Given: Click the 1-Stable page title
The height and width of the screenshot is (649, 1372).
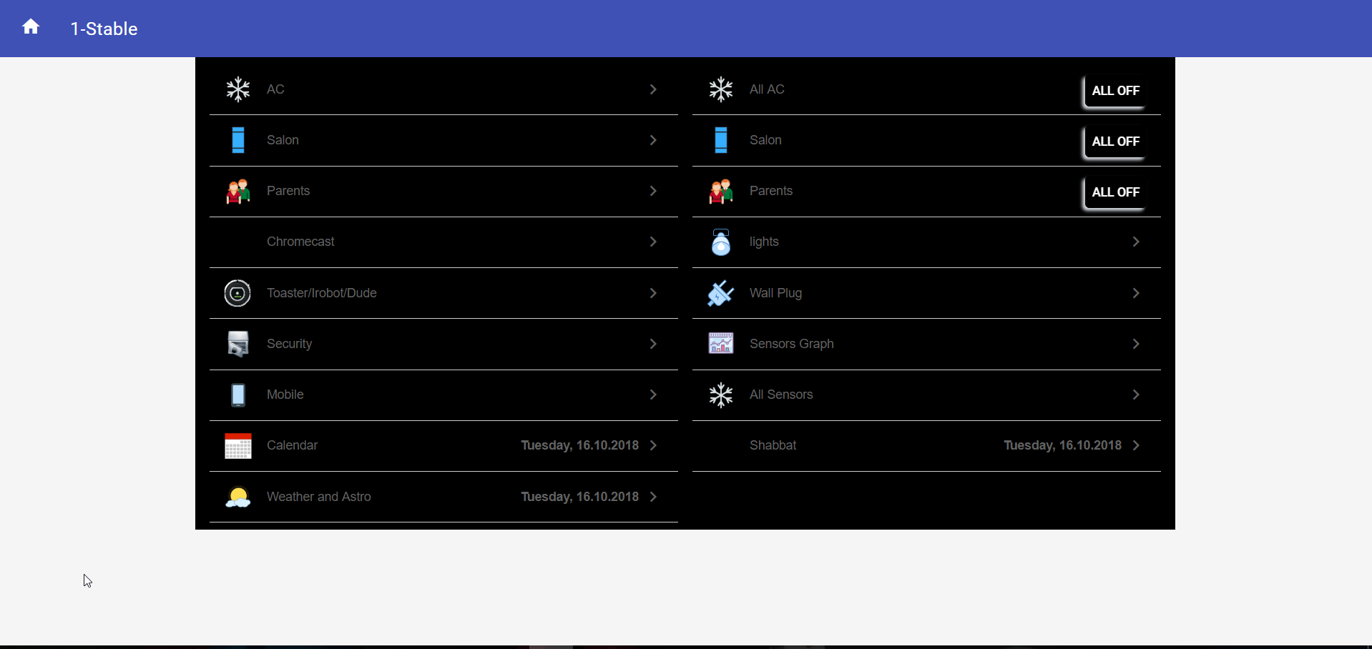Looking at the screenshot, I should pos(104,29).
